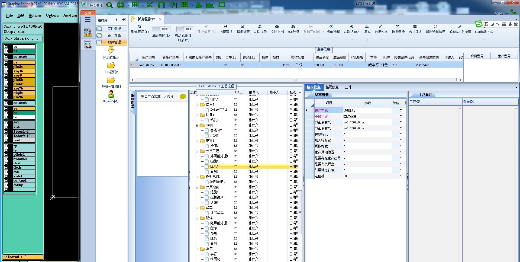The width and height of the screenshot is (520, 262).
Task: Click the green lifebuoy icon in quick toolbar
Action: [x=120, y=5]
